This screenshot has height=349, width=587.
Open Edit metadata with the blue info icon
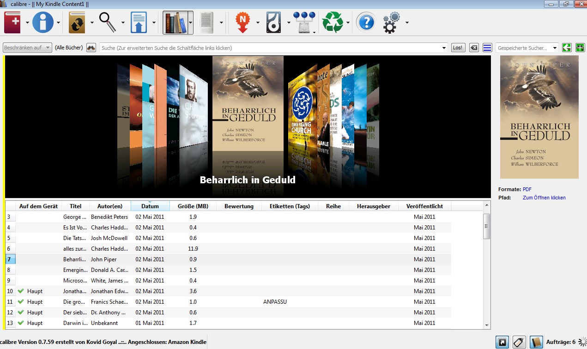click(43, 23)
